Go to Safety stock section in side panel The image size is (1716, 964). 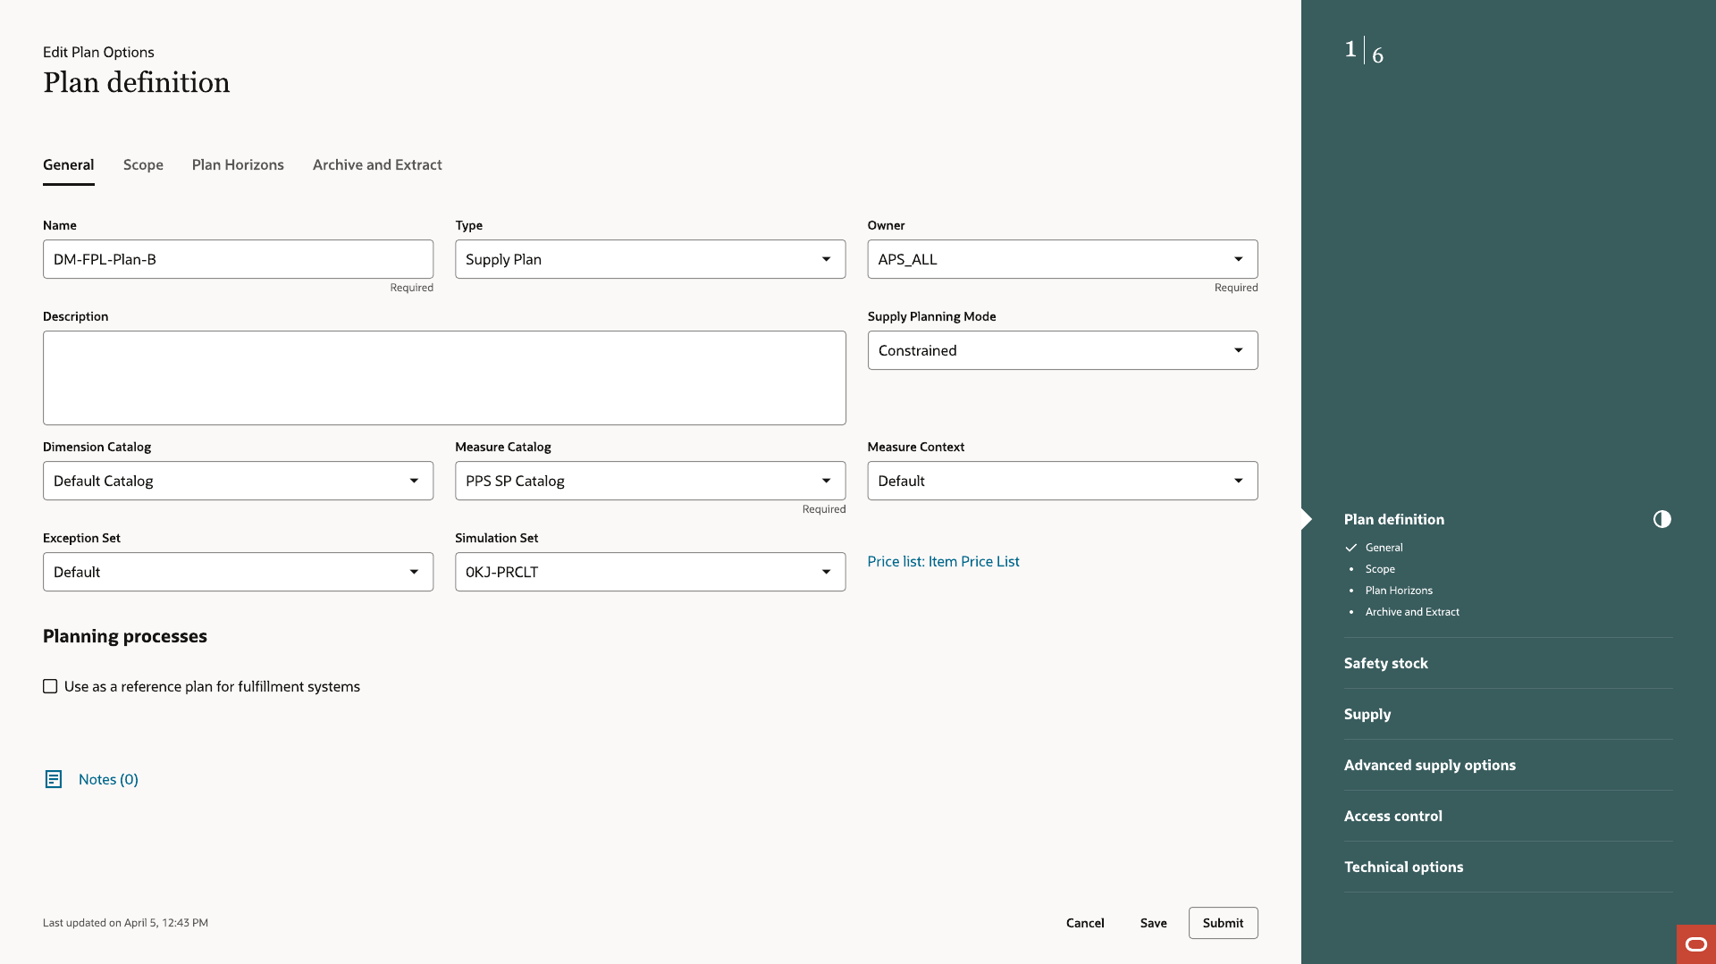(1385, 663)
